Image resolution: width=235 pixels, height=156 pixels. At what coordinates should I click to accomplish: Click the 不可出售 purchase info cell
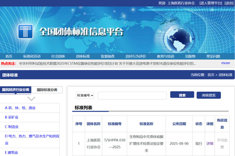pyautogui.click(x=222, y=144)
